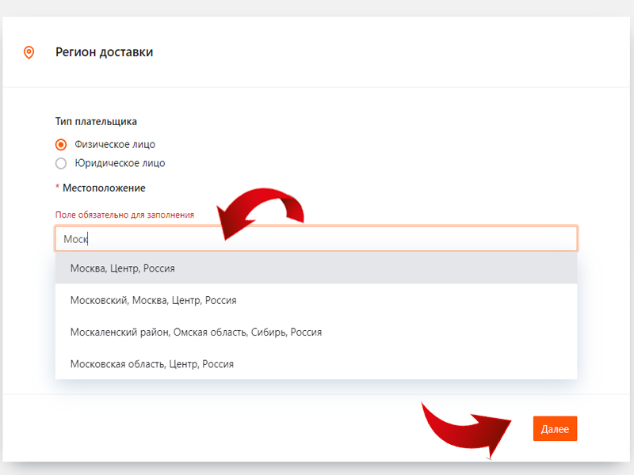Select the Физическое лицо radio button
Image resolution: width=634 pixels, height=475 pixels.
click(x=61, y=145)
